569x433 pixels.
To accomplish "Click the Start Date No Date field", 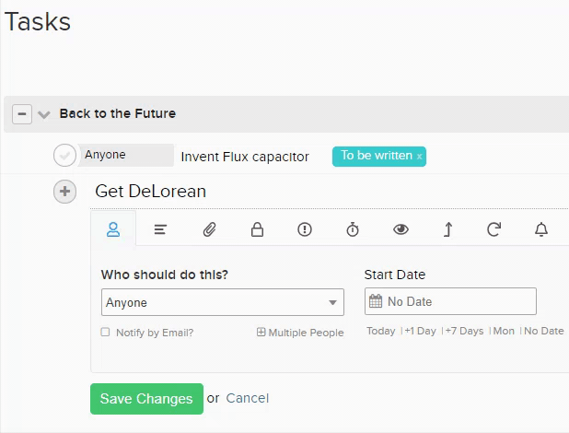I will (450, 301).
